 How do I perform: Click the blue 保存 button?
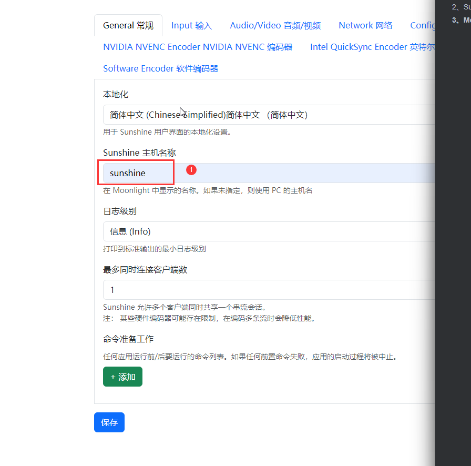pyautogui.click(x=109, y=422)
